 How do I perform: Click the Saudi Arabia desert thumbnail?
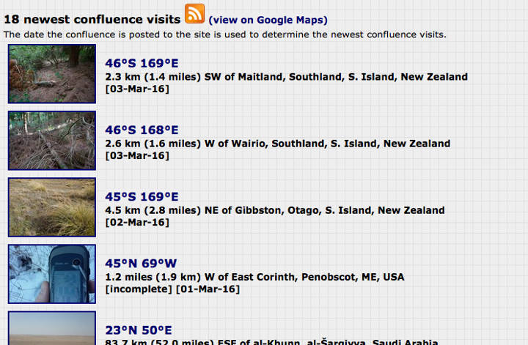click(52, 328)
